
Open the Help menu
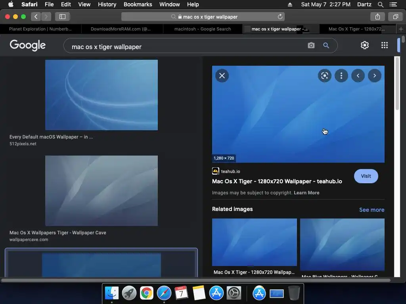click(x=193, y=4)
